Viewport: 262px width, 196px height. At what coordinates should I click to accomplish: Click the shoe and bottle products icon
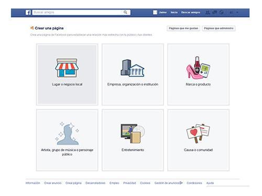(x=198, y=67)
